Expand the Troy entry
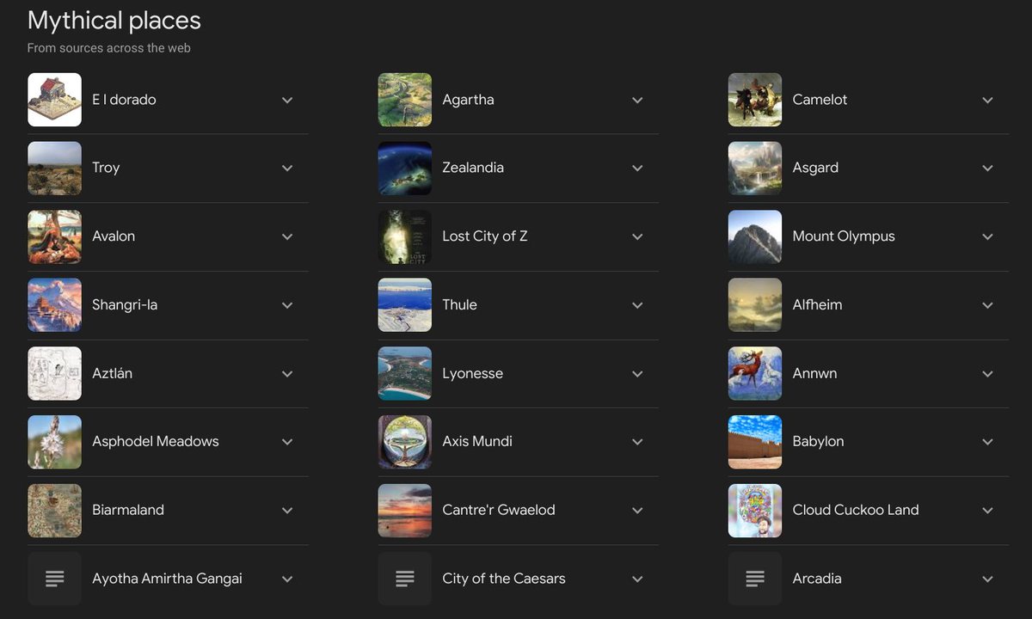This screenshot has height=619, width=1032. (x=287, y=168)
